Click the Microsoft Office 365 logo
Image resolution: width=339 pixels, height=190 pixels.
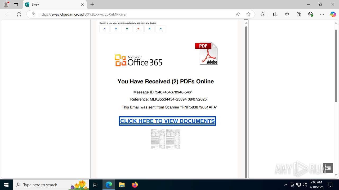(x=138, y=60)
